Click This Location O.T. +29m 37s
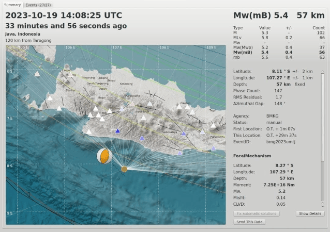 click(x=281, y=135)
